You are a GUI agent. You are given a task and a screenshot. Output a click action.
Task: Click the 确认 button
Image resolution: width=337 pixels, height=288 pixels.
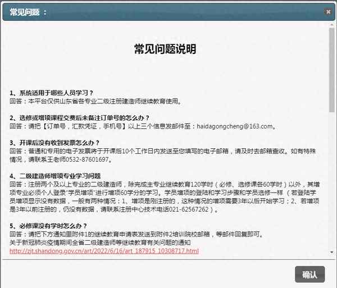tap(309, 275)
